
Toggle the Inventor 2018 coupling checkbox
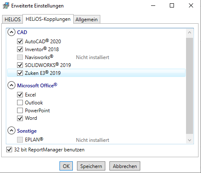20,49
